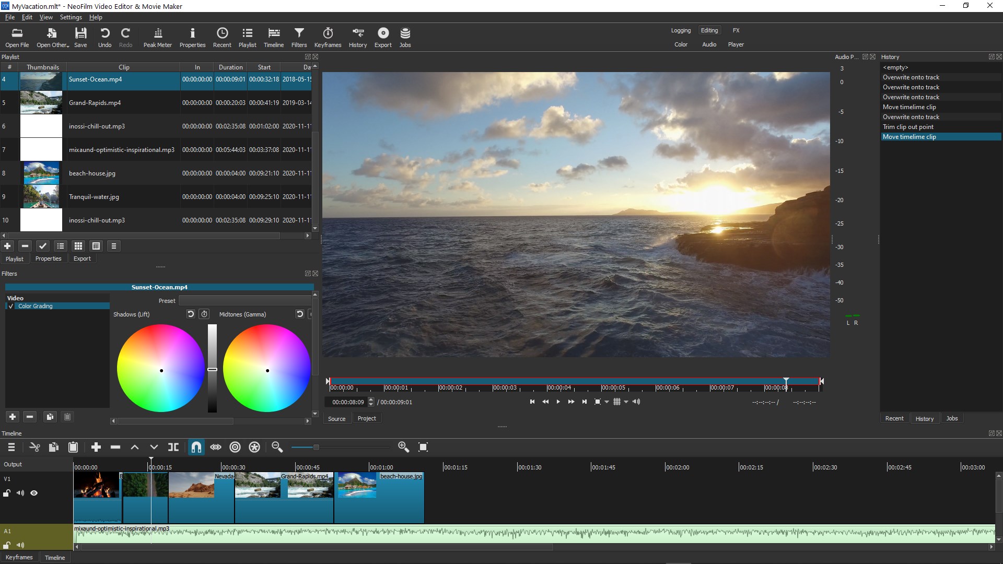Select the Color layout button
Image resolution: width=1003 pixels, height=564 pixels.
(681, 44)
